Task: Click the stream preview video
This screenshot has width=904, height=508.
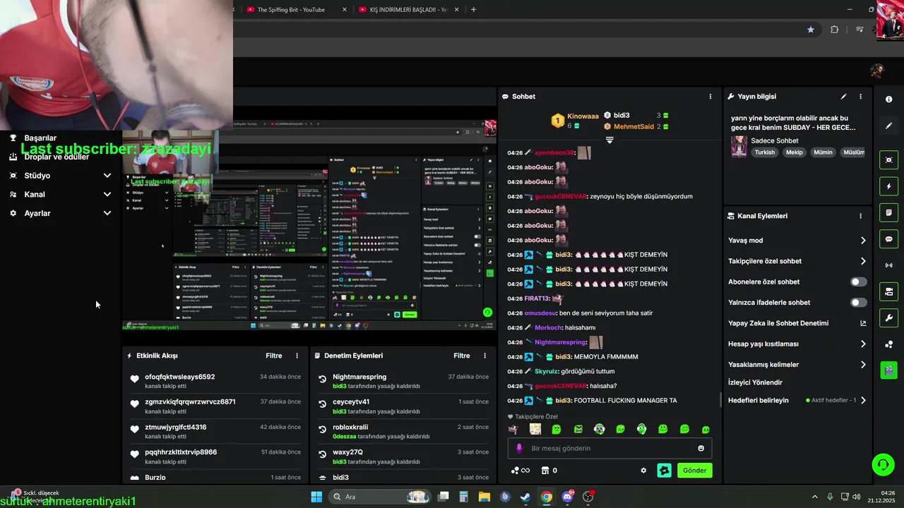Action: tap(309, 226)
